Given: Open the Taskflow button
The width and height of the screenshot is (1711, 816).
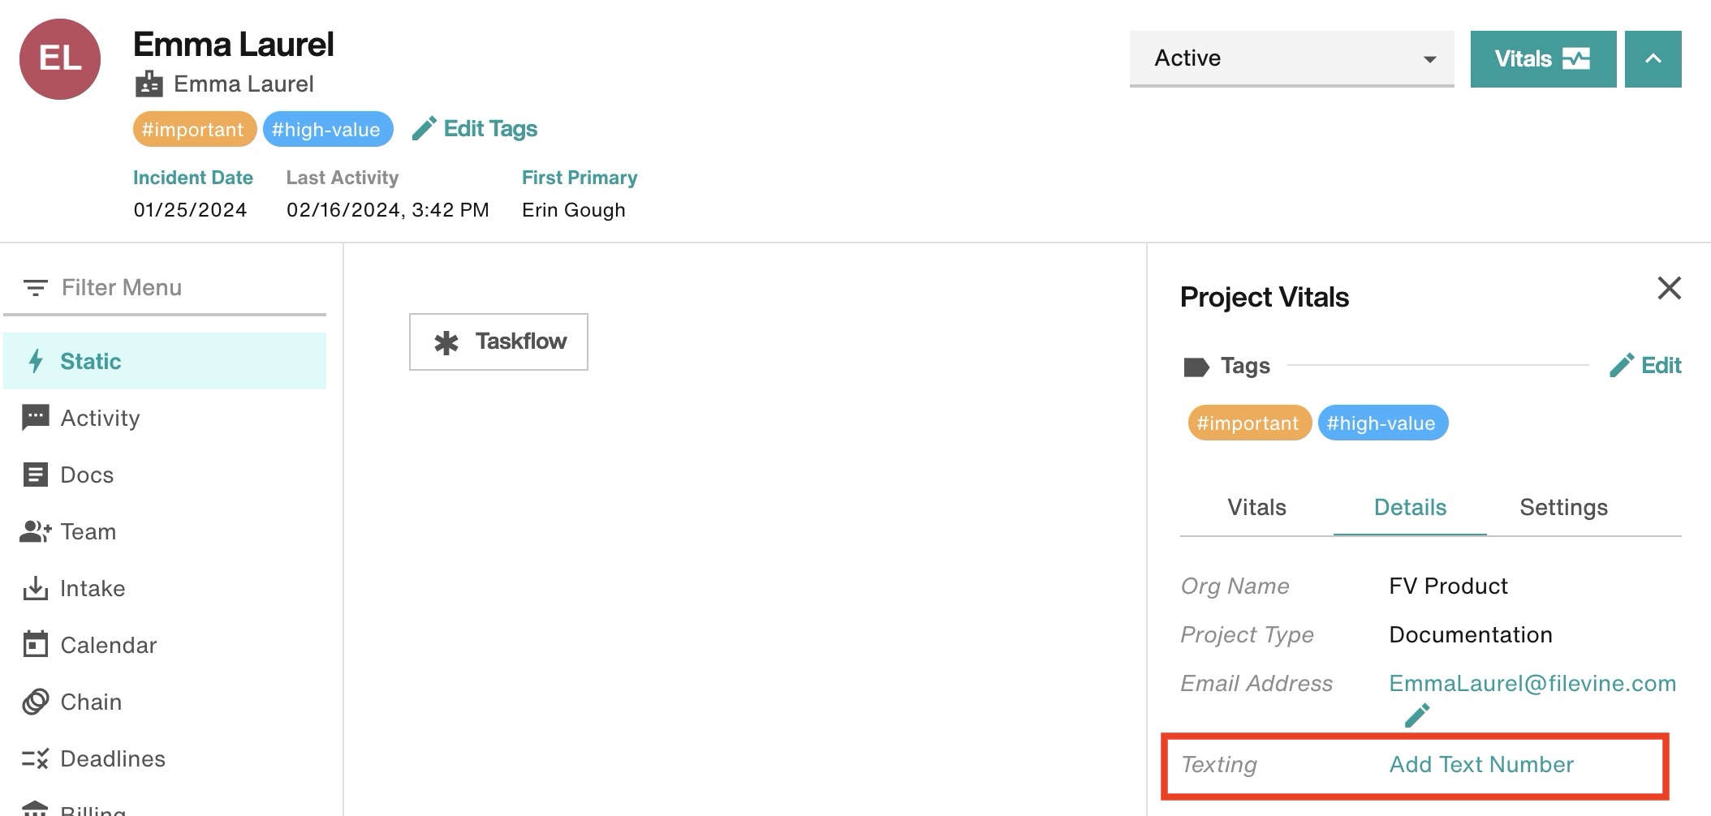Looking at the screenshot, I should pos(498,341).
